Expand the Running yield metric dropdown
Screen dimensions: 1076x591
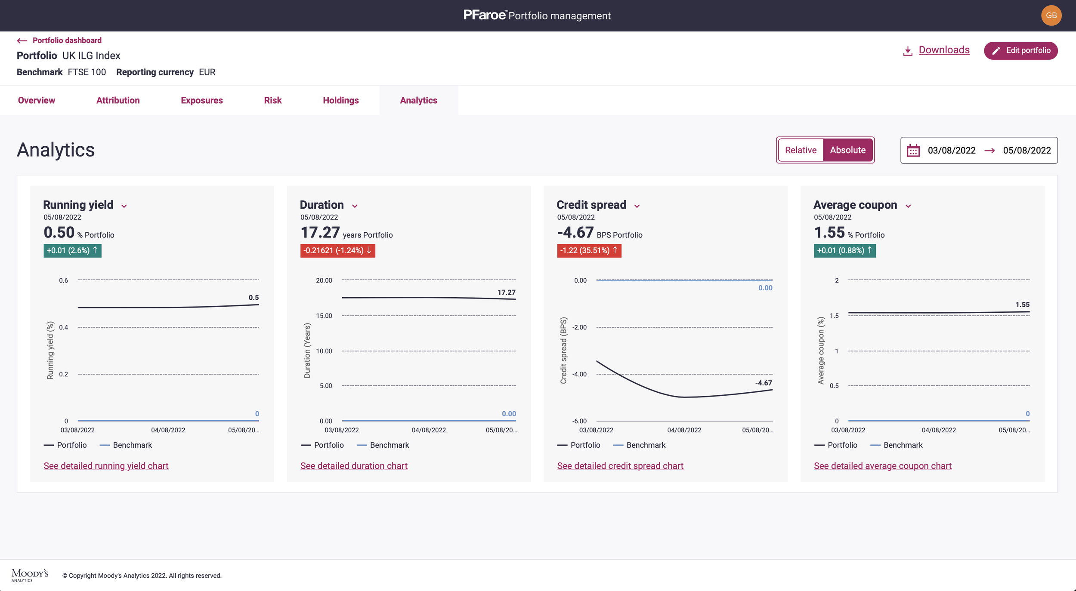pyautogui.click(x=124, y=206)
